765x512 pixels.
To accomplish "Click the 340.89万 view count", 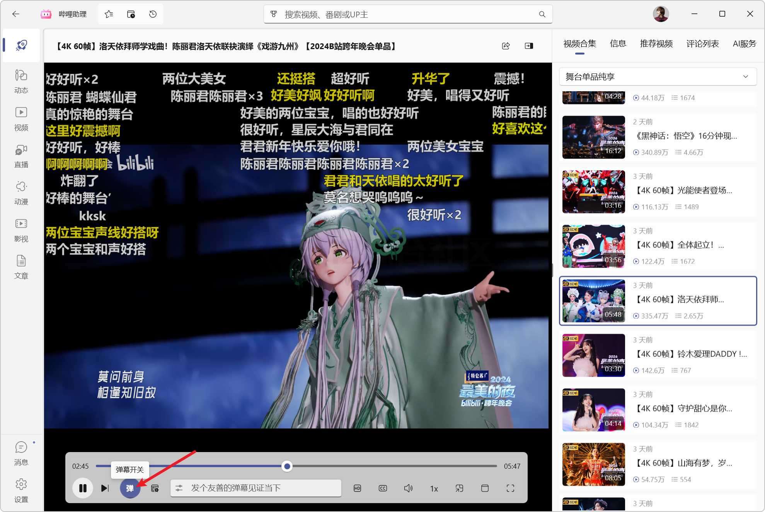I will pos(654,152).
